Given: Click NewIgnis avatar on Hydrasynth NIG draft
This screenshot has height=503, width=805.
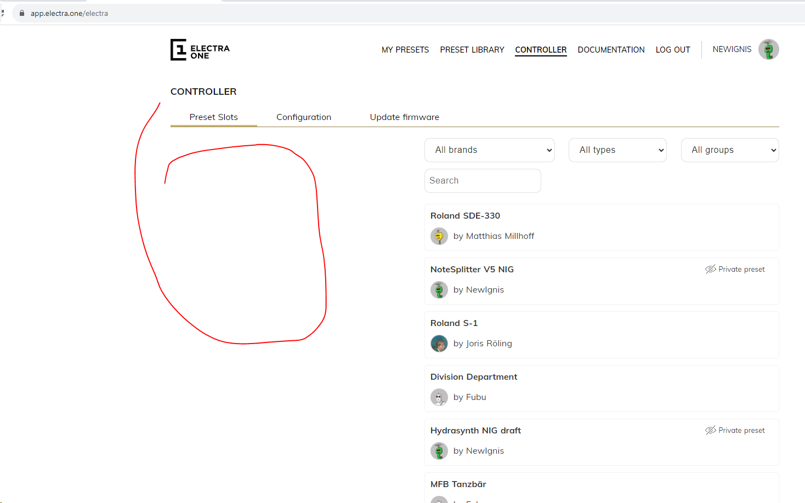Looking at the screenshot, I should [439, 451].
